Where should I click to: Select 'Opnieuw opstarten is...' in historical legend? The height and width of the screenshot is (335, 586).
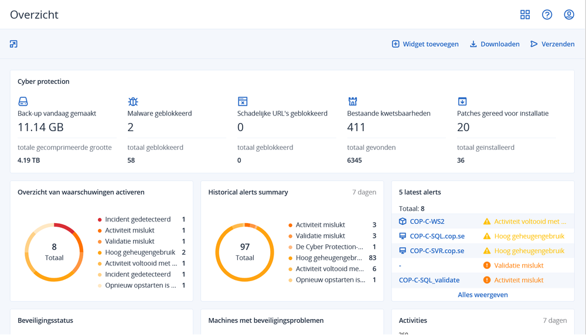pos(332,280)
